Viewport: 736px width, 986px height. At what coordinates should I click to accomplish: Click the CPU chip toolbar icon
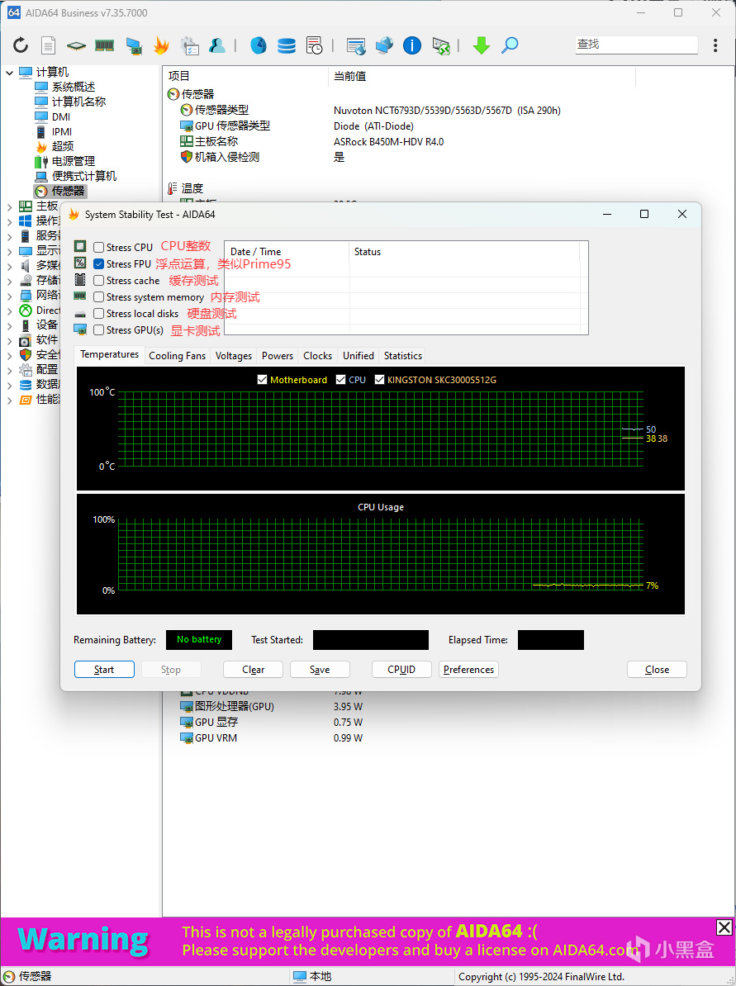pos(76,45)
